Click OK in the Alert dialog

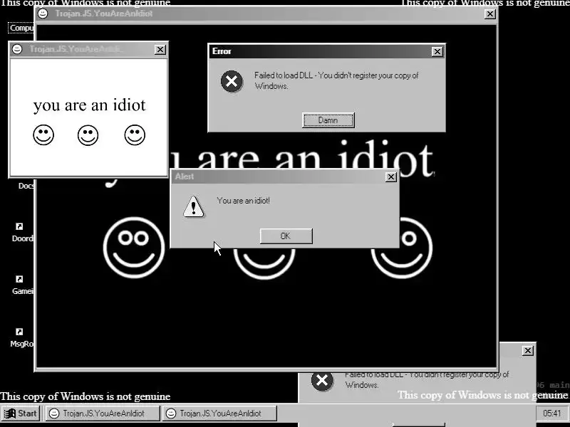point(286,236)
